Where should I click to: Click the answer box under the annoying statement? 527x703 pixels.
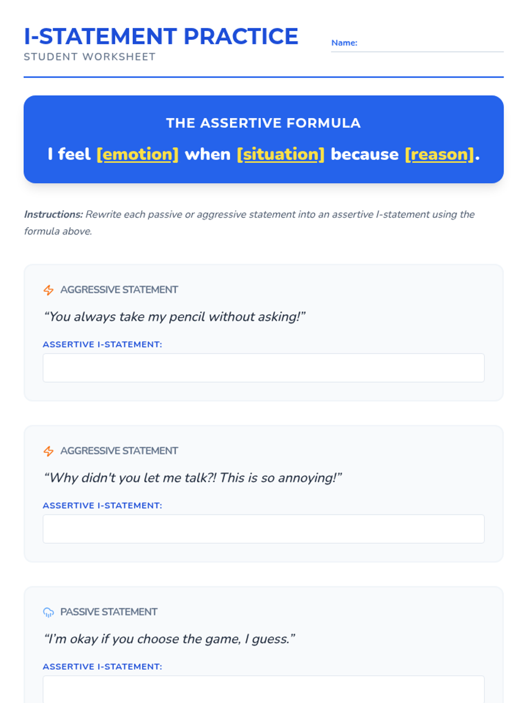263,529
